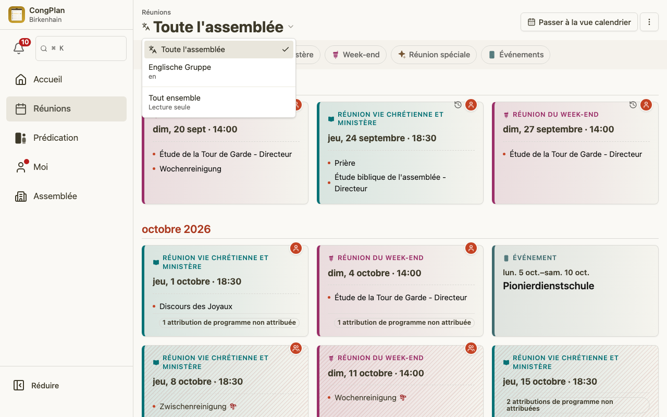The height and width of the screenshot is (417, 667).
Task: Click group badge on 8 octobre card
Action: click(296, 348)
